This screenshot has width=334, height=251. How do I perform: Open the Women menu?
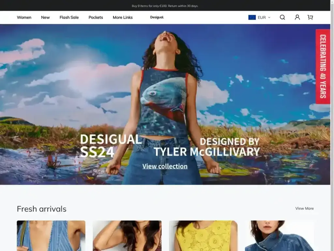click(24, 17)
